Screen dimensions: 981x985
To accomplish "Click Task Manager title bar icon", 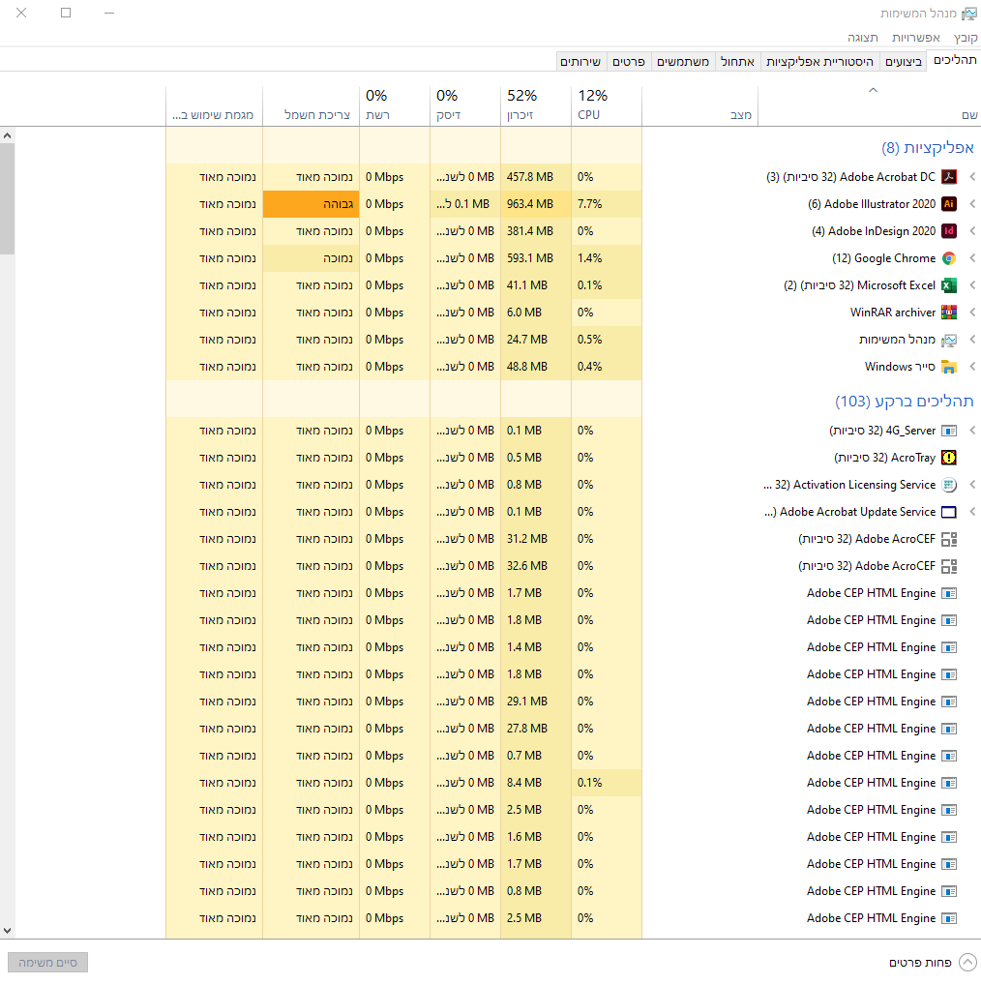I will [x=969, y=14].
